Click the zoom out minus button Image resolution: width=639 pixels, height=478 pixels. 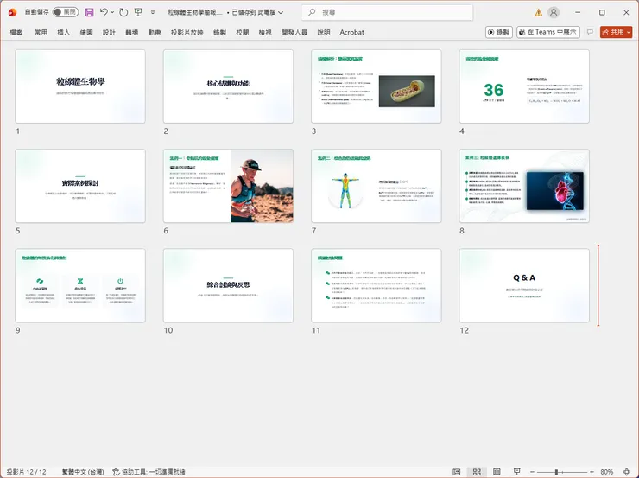(532, 472)
